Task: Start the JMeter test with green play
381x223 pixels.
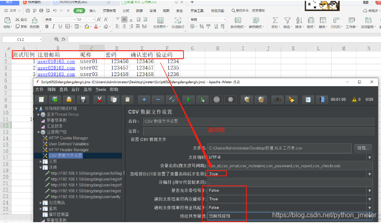Action: tap(188, 99)
